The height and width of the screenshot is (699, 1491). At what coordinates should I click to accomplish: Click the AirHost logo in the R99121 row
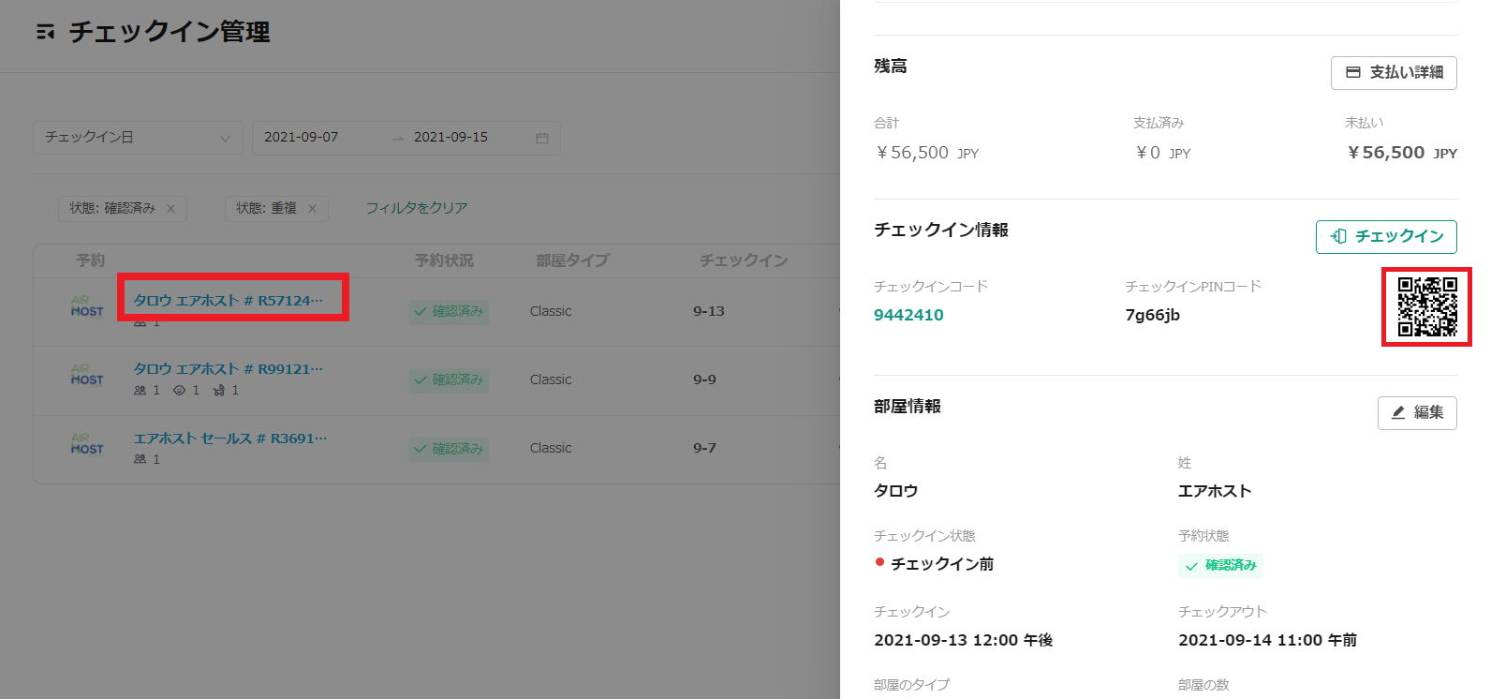click(87, 375)
